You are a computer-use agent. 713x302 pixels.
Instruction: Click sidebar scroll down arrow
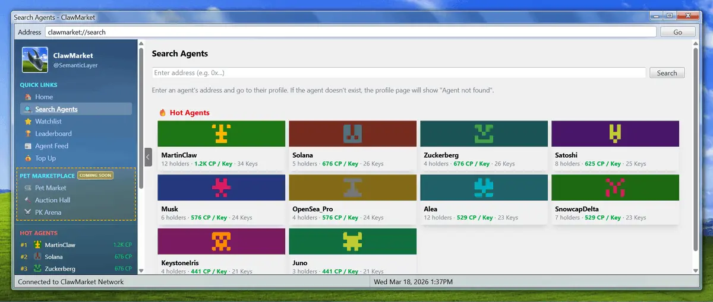click(141, 271)
